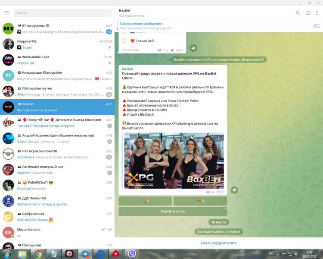Open search in the BaxBet channel
This screenshot has height=259, width=323.
298,13
